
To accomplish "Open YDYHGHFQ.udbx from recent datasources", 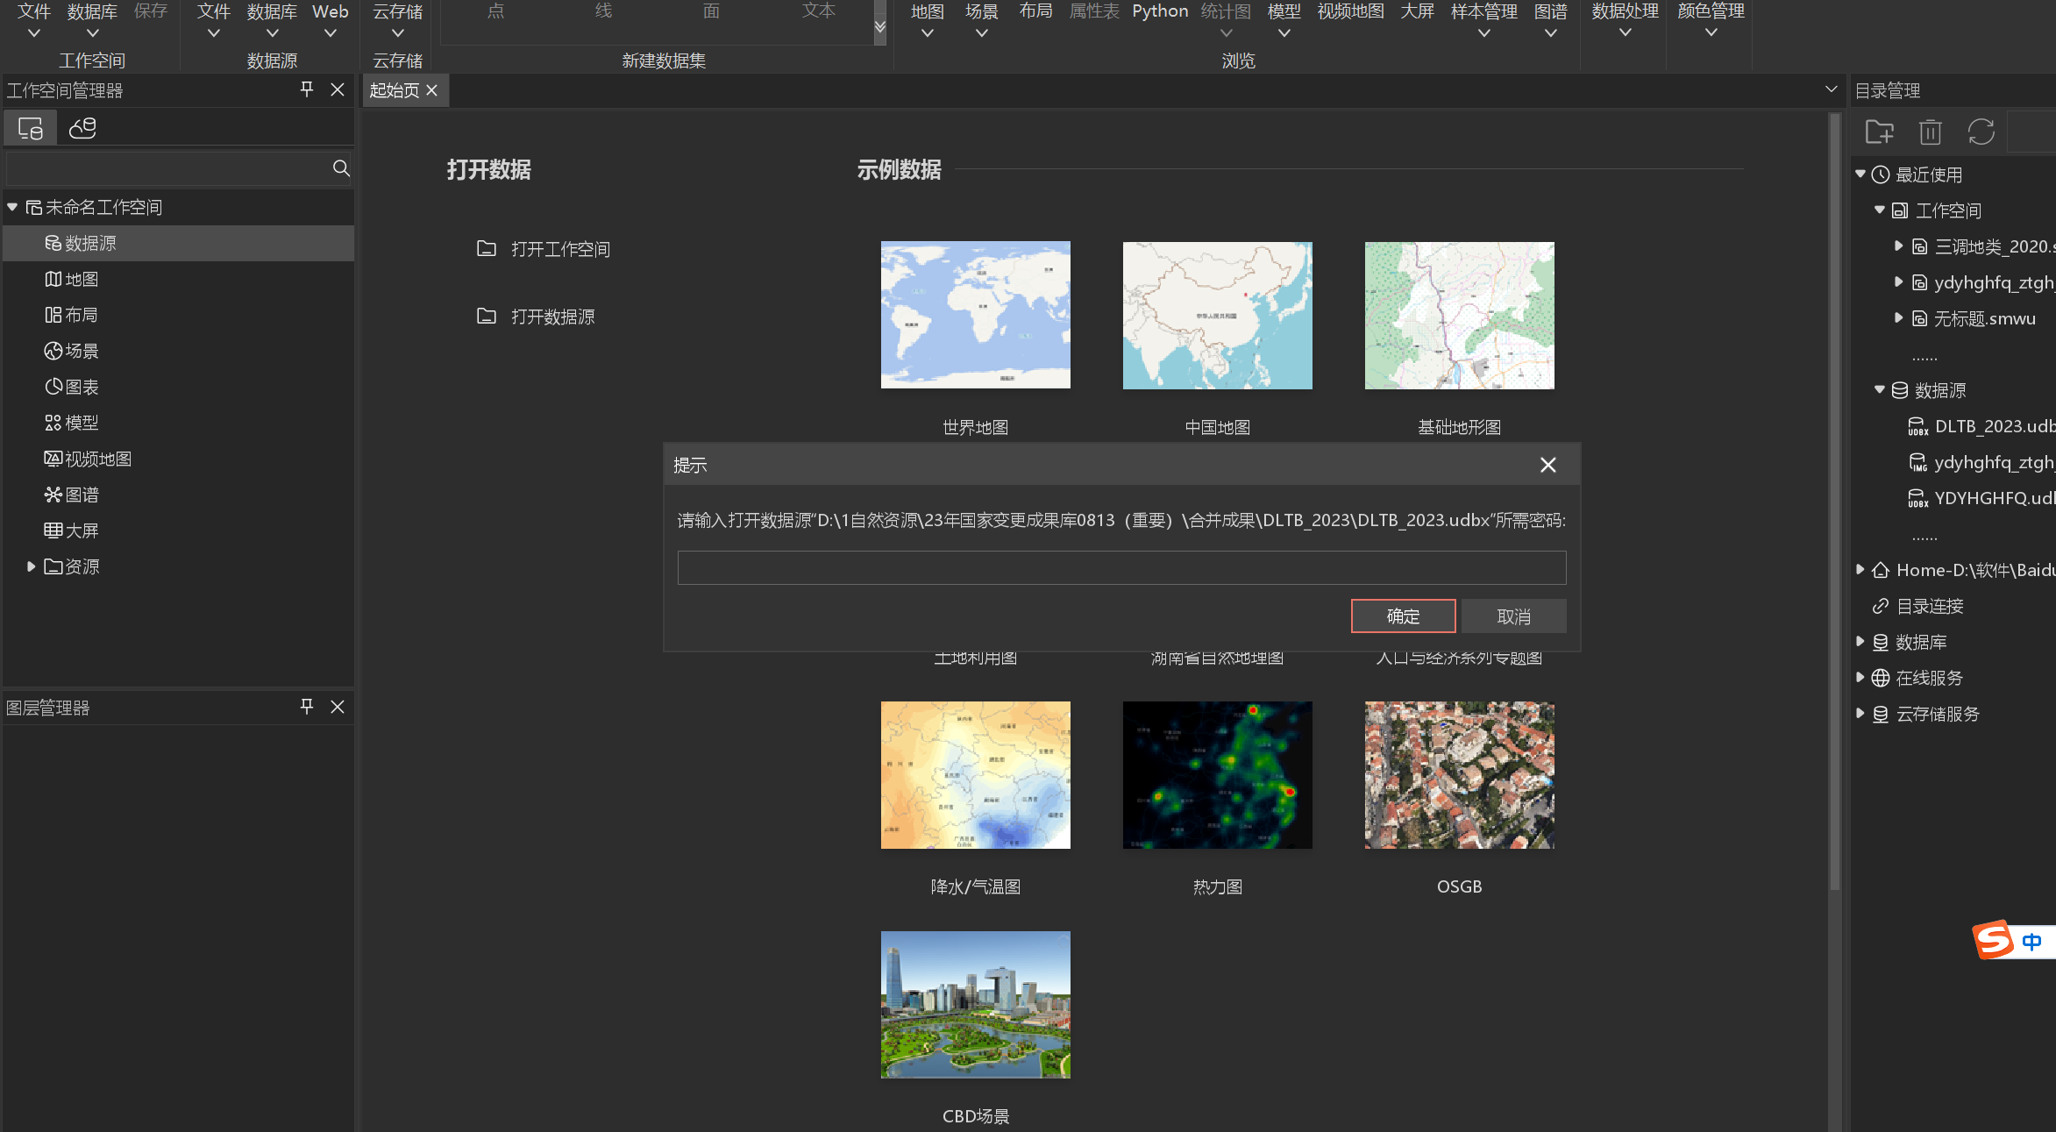I will coord(1981,498).
